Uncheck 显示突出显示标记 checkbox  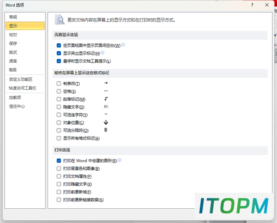[59, 53]
